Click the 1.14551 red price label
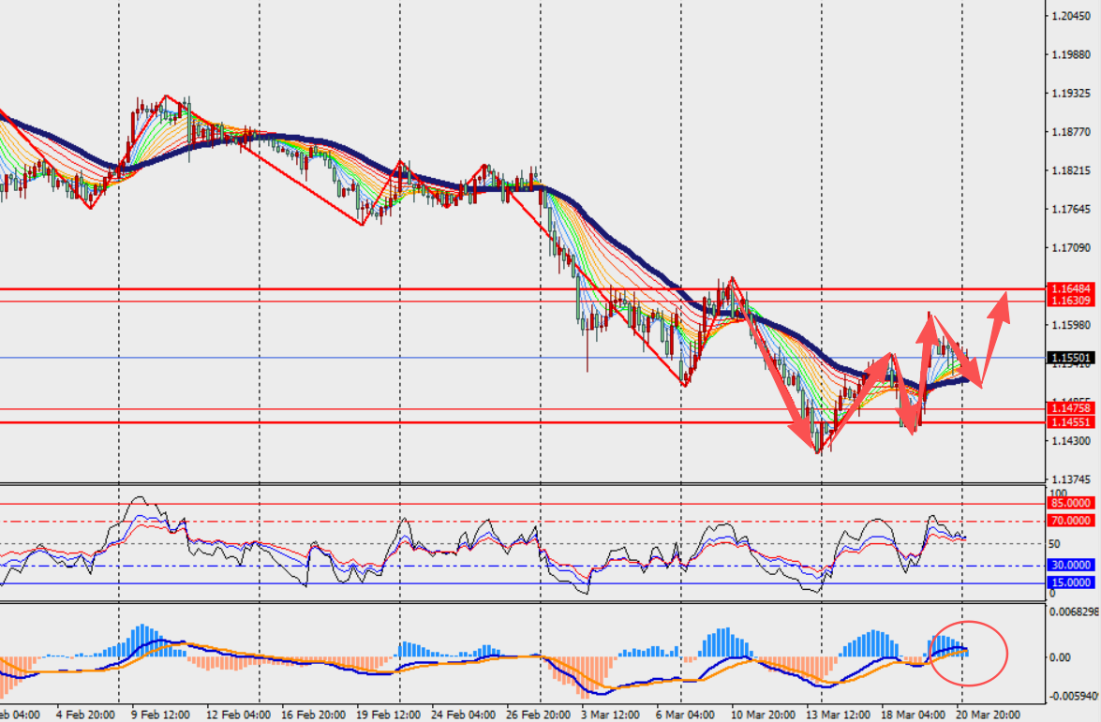This screenshot has width=1101, height=722. [x=1070, y=422]
